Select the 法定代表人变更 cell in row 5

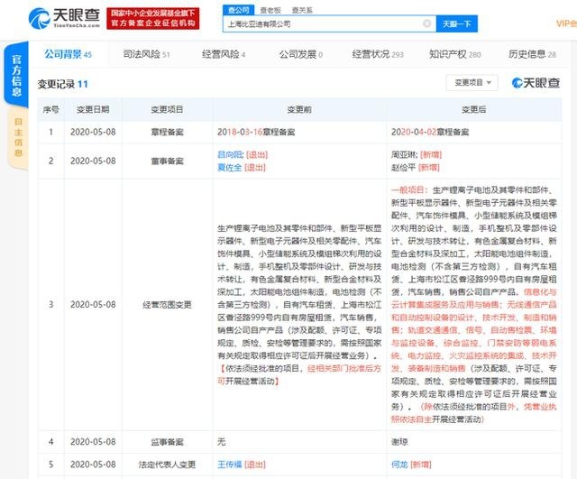point(167,465)
